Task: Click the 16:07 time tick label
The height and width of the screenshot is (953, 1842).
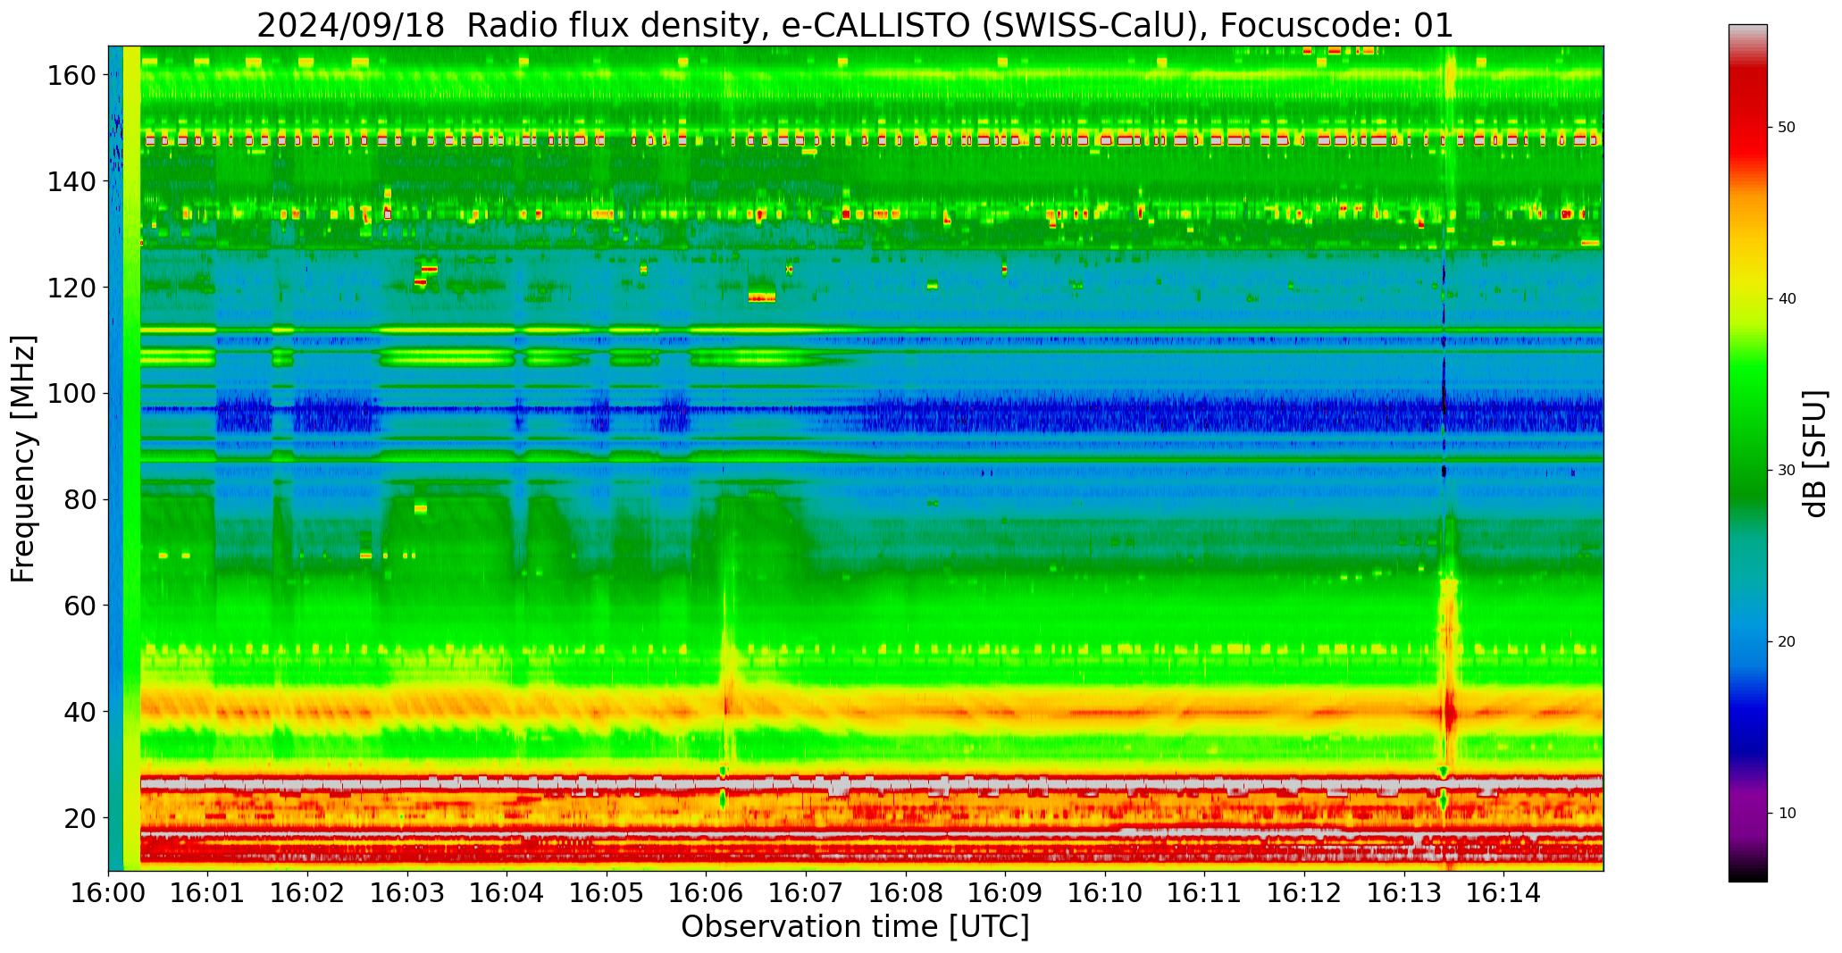Action: 806,893
